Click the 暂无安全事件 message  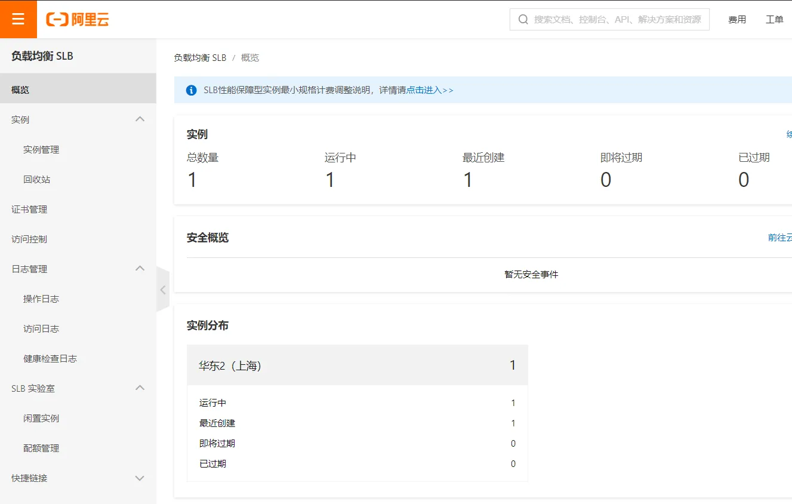tap(531, 275)
